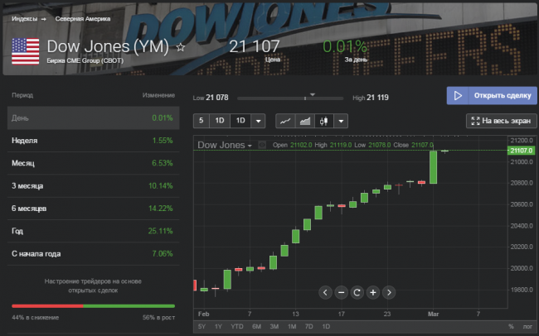Switch chart range to 7D
Screen dimensions: 539x336
(x=309, y=326)
